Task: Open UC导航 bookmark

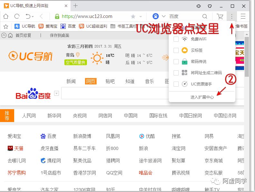Action: pyautogui.click(x=25, y=26)
